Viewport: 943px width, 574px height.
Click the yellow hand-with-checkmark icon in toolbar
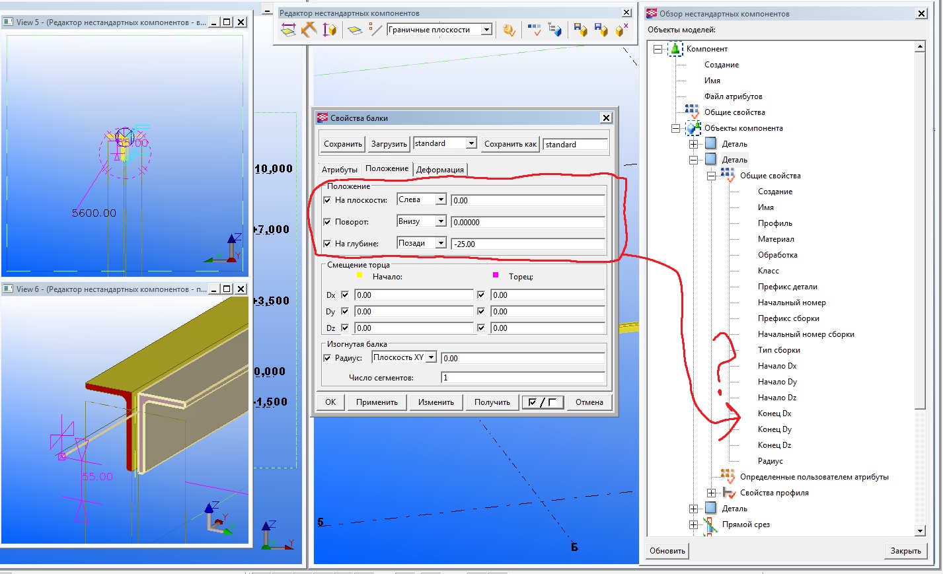tap(509, 30)
